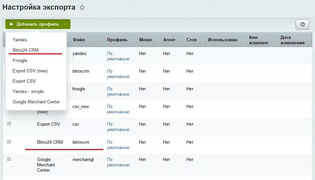Pick Export CSV (new) menu entry
Screen dimensions: 315x180
[x=30, y=71]
